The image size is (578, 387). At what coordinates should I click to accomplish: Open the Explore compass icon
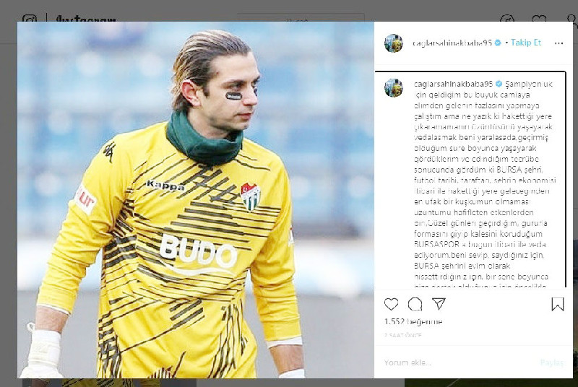click(507, 18)
